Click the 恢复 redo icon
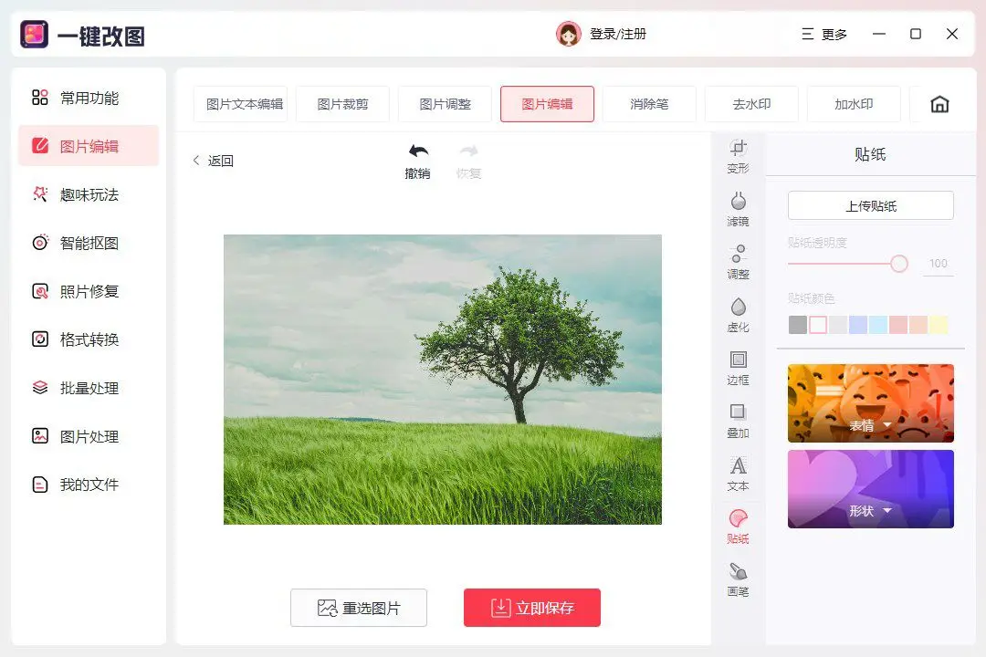The image size is (986, 657). pos(467,157)
